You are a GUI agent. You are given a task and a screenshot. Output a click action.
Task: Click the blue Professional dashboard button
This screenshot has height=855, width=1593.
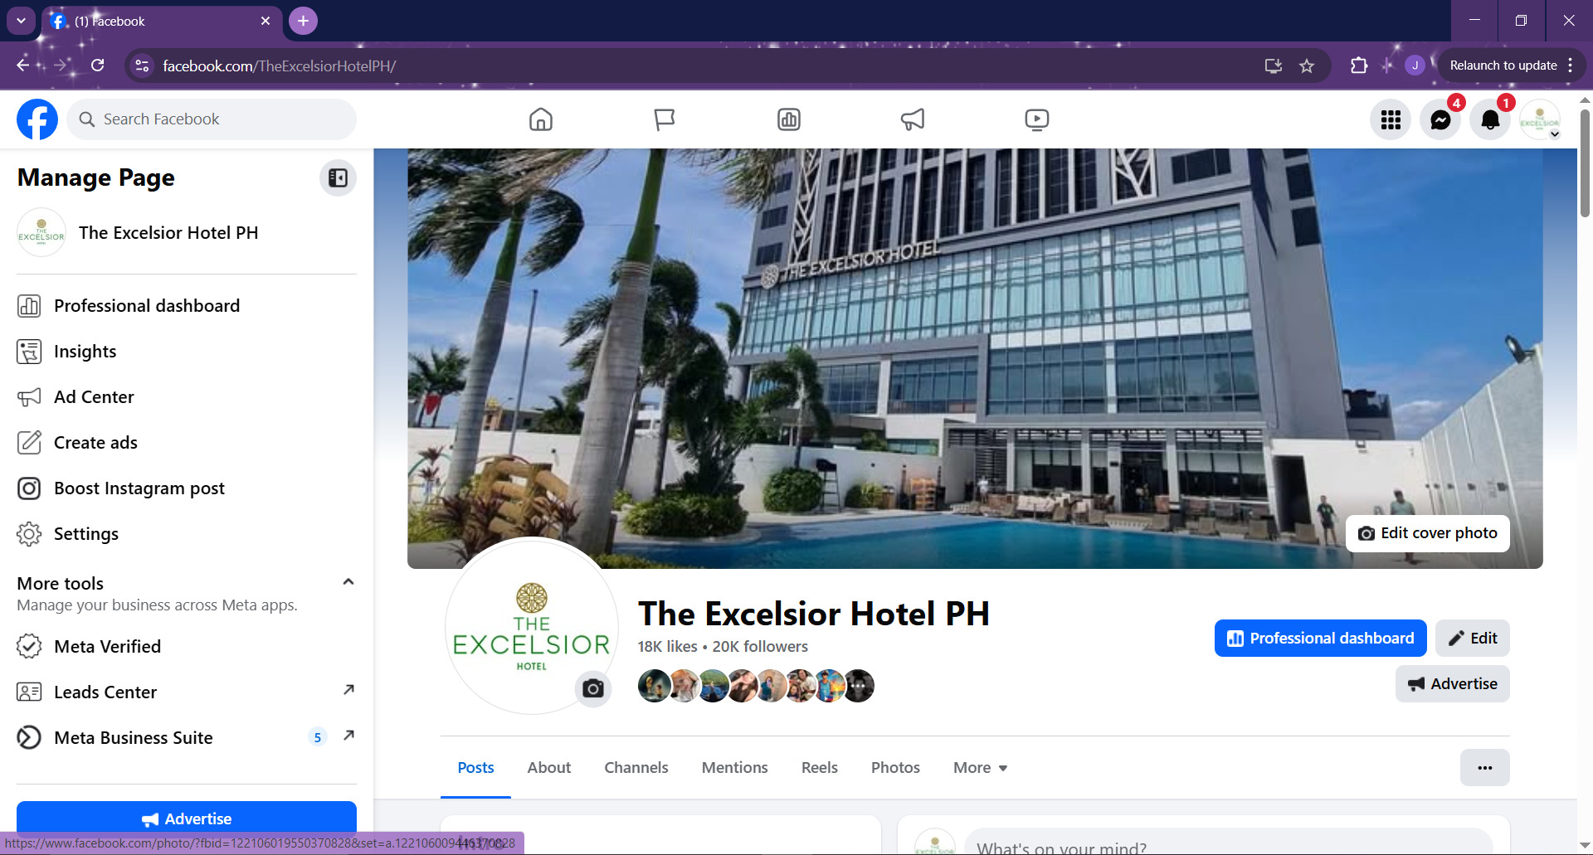pyautogui.click(x=1320, y=638)
